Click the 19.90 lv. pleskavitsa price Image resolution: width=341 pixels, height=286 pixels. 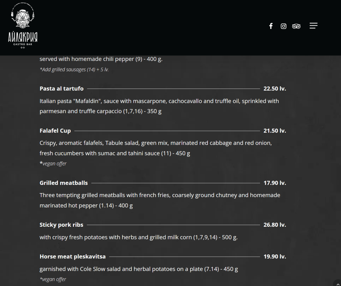275,257
